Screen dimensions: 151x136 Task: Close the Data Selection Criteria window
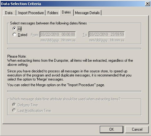tap(148, 4)
